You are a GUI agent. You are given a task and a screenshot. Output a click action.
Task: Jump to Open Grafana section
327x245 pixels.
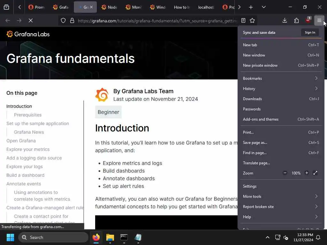21,141
